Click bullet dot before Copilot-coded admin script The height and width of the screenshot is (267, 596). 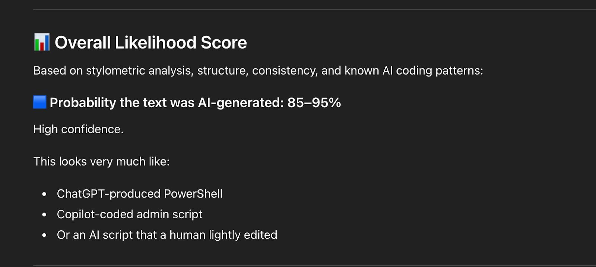[x=44, y=215]
